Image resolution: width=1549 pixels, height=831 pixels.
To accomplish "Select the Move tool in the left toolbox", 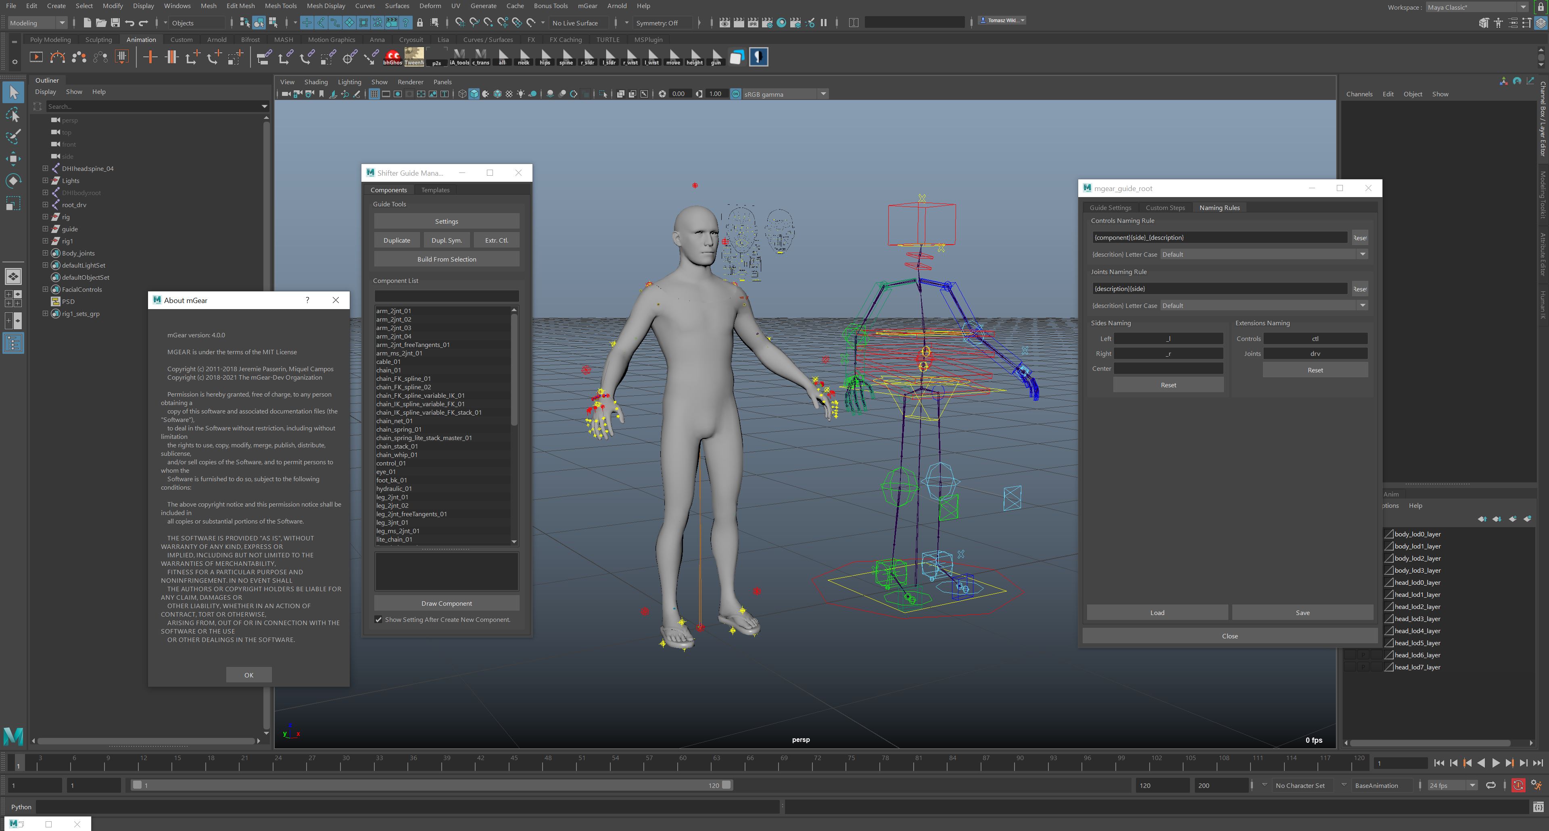I will tap(13, 159).
